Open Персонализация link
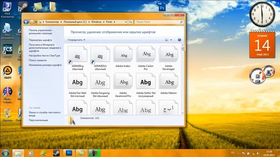 (38, 120)
